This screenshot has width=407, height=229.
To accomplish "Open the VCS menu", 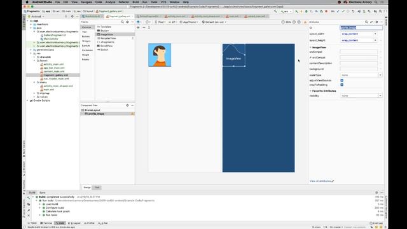I will click(163, 2).
